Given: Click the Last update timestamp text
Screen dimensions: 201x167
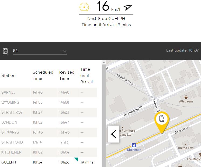Looking at the screenshot, I should click(x=182, y=50).
